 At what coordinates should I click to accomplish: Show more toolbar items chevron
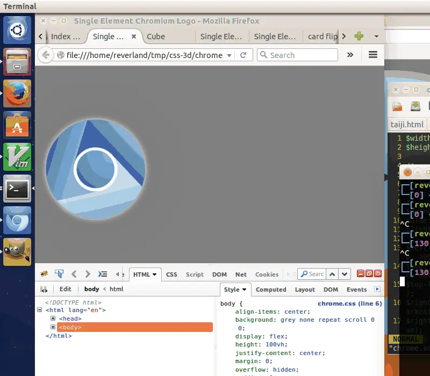(x=350, y=55)
